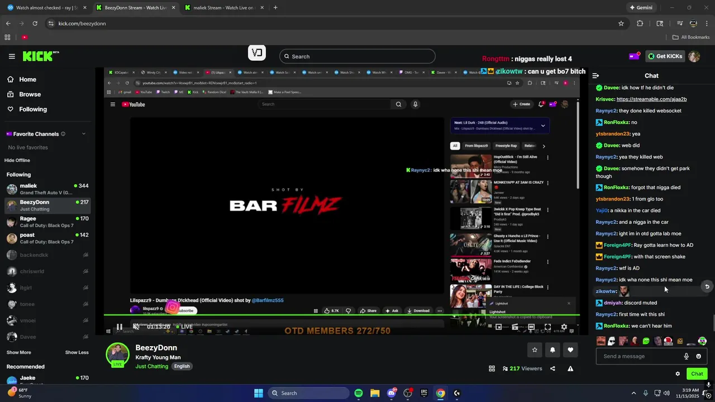Jump to latest chat messages with the arrow icon
Screen dimensions: 715x402
pyautogui.click(x=707, y=286)
